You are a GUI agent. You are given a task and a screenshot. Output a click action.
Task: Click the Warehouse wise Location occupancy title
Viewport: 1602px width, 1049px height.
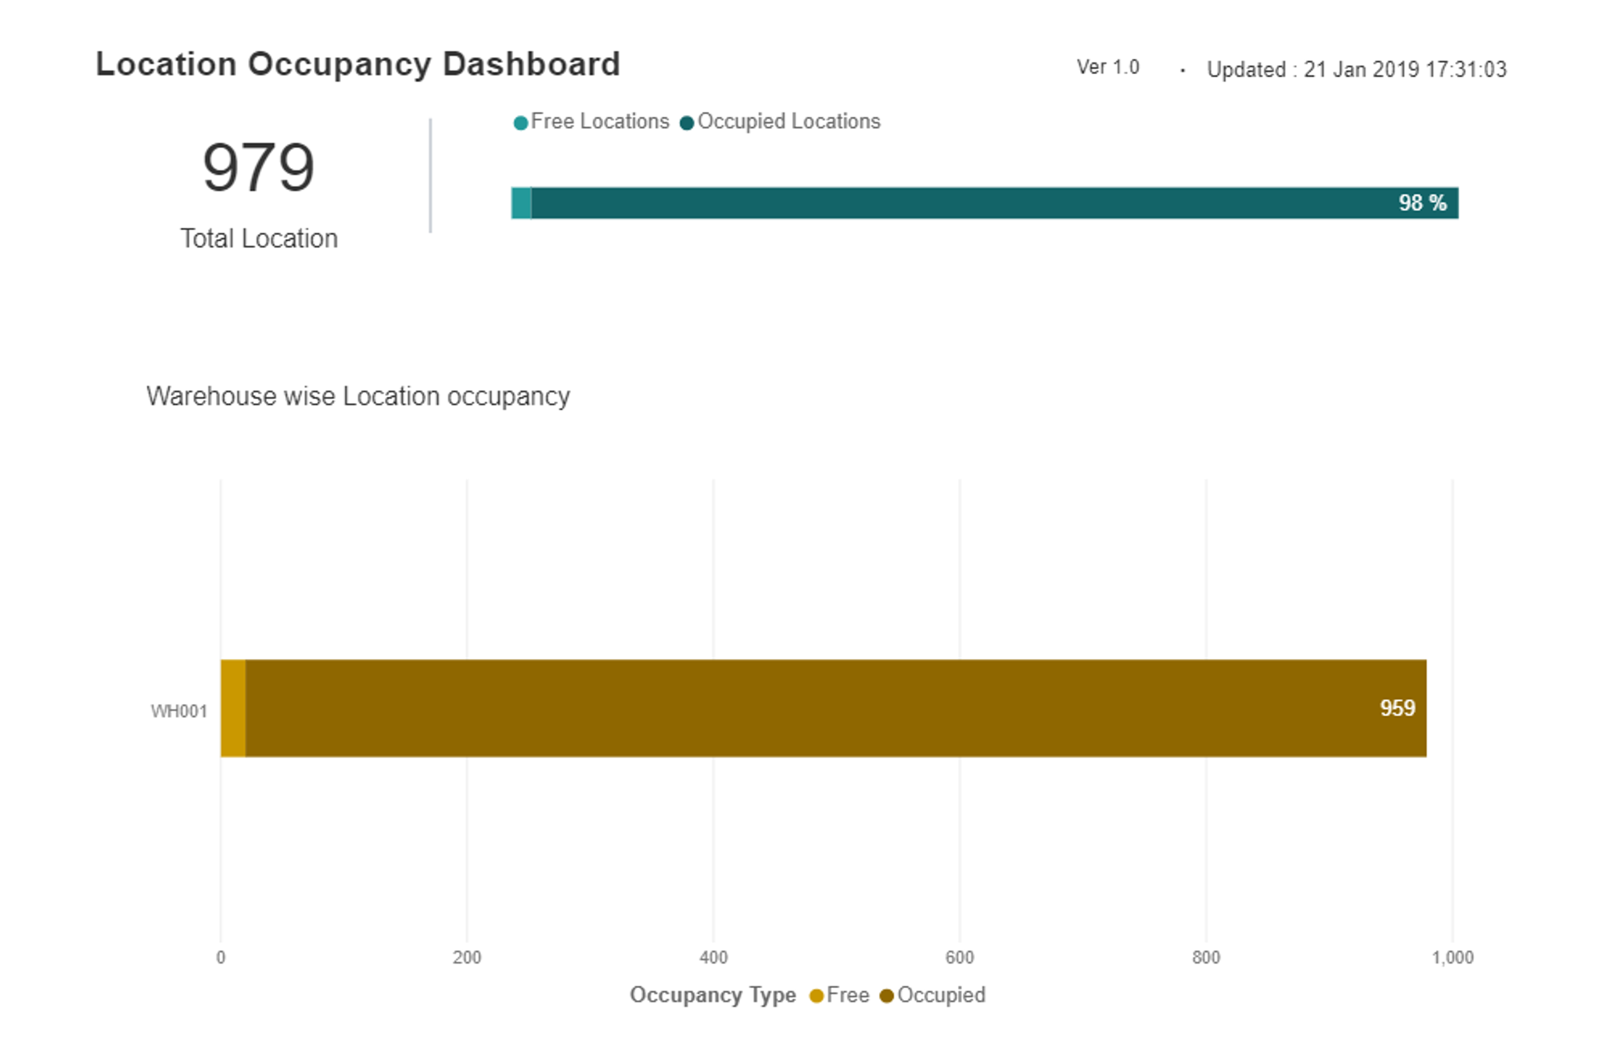358,396
